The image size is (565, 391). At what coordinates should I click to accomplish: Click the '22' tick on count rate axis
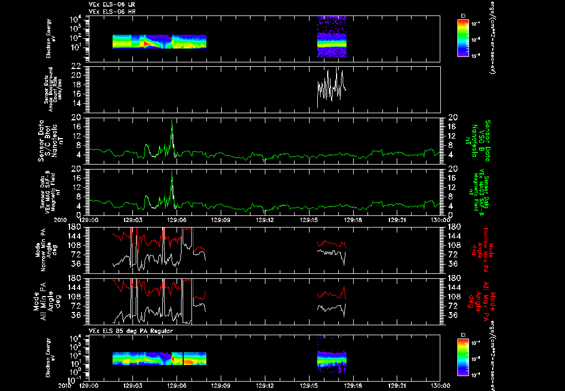click(76, 66)
